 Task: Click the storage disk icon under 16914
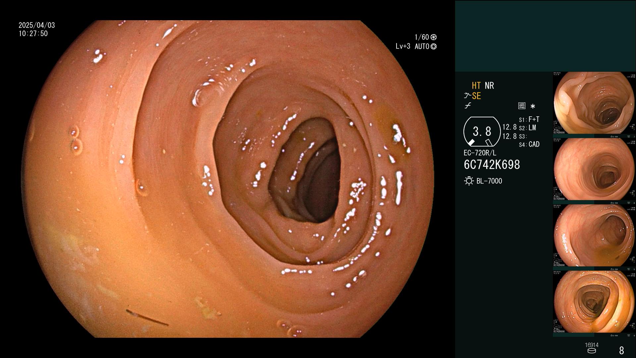[591, 351]
